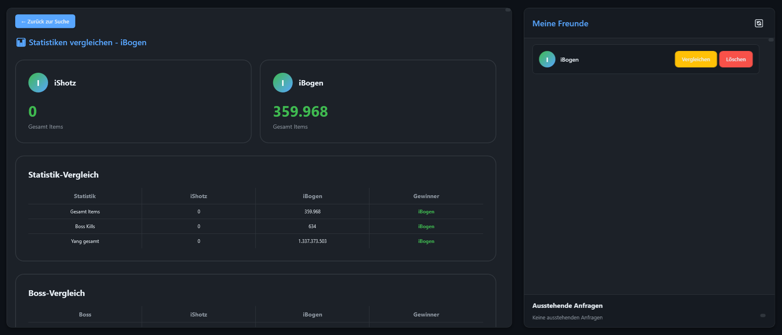The height and width of the screenshot is (335, 782).
Task: Click the bar chart icon beside Statistiken vergleichen
Action: pos(21,42)
